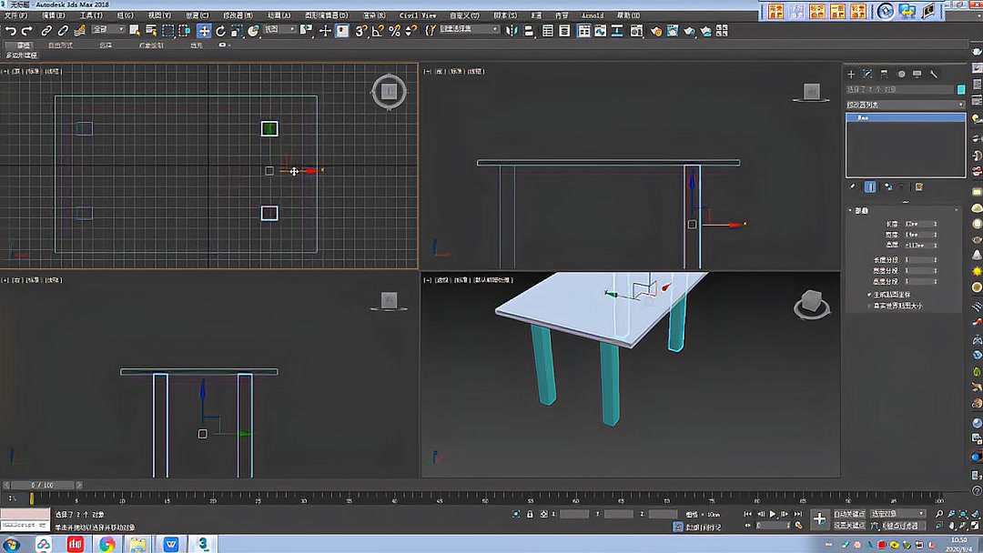Activate the Select and Uniform Scale tool

click(235, 30)
